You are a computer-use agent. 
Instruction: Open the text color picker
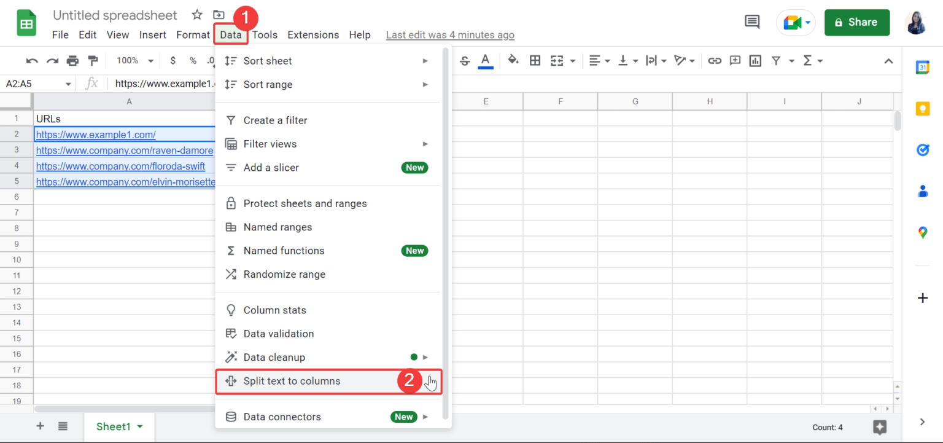(x=485, y=60)
